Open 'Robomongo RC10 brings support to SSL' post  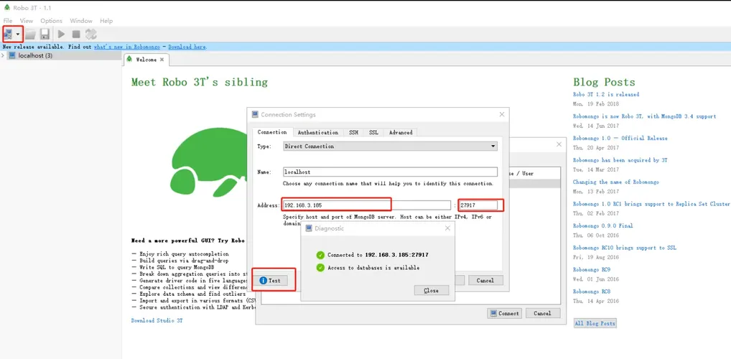(x=625, y=248)
